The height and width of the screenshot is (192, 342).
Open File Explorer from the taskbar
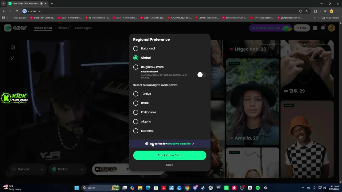[x=140, y=188]
